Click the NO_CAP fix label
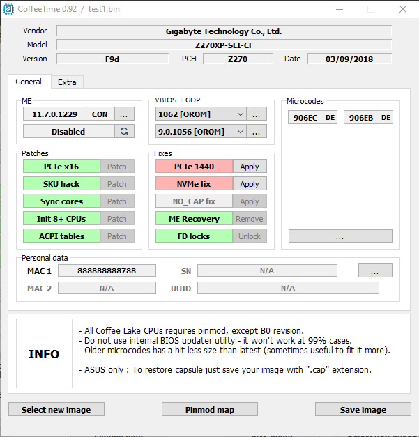The image size is (419, 437). tap(194, 201)
